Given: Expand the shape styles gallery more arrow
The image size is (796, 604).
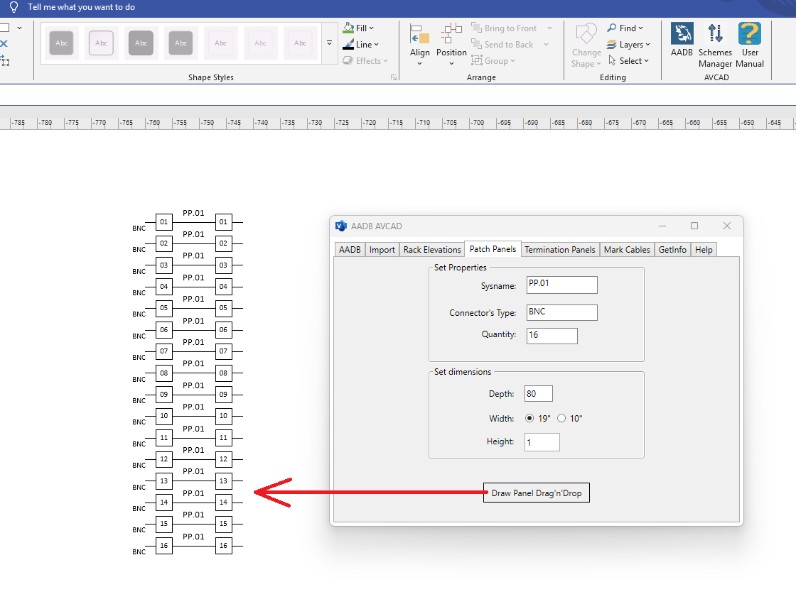Looking at the screenshot, I should 330,43.
